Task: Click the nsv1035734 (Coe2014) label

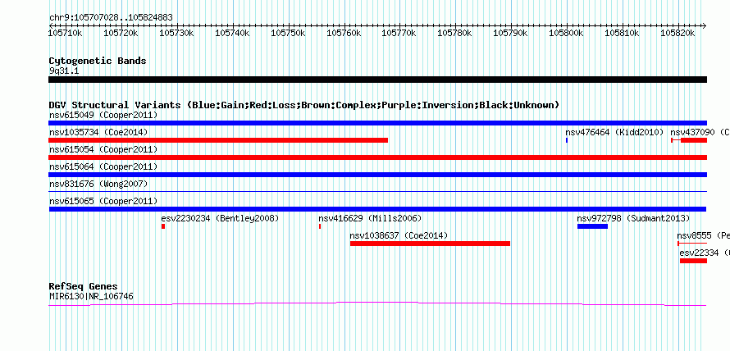Action: pyautogui.click(x=98, y=132)
